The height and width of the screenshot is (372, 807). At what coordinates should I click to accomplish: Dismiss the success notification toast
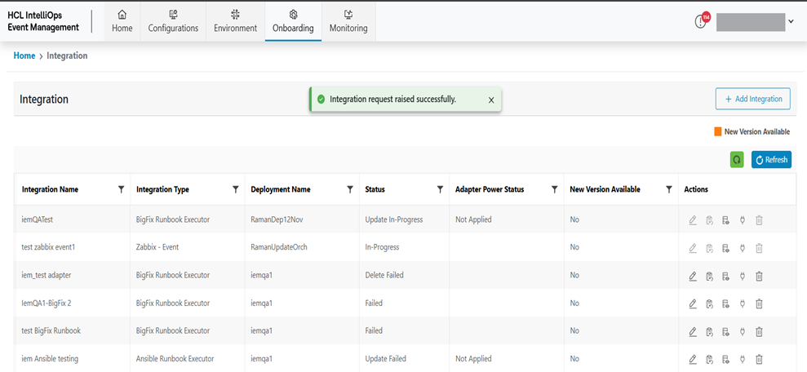[491, 100]
